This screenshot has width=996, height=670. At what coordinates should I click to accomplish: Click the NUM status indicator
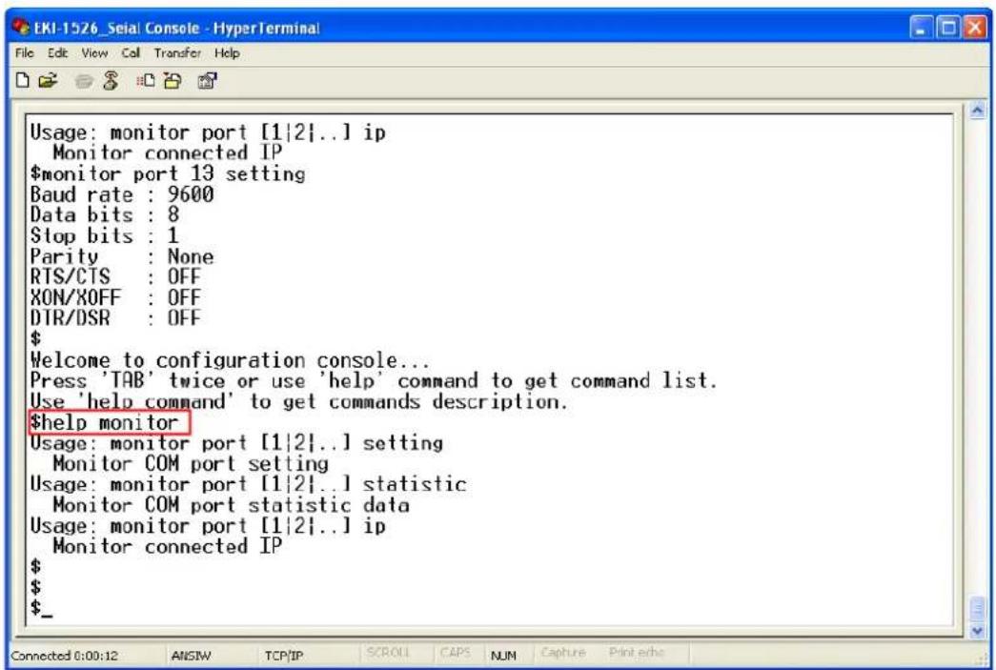click(503, 656)
